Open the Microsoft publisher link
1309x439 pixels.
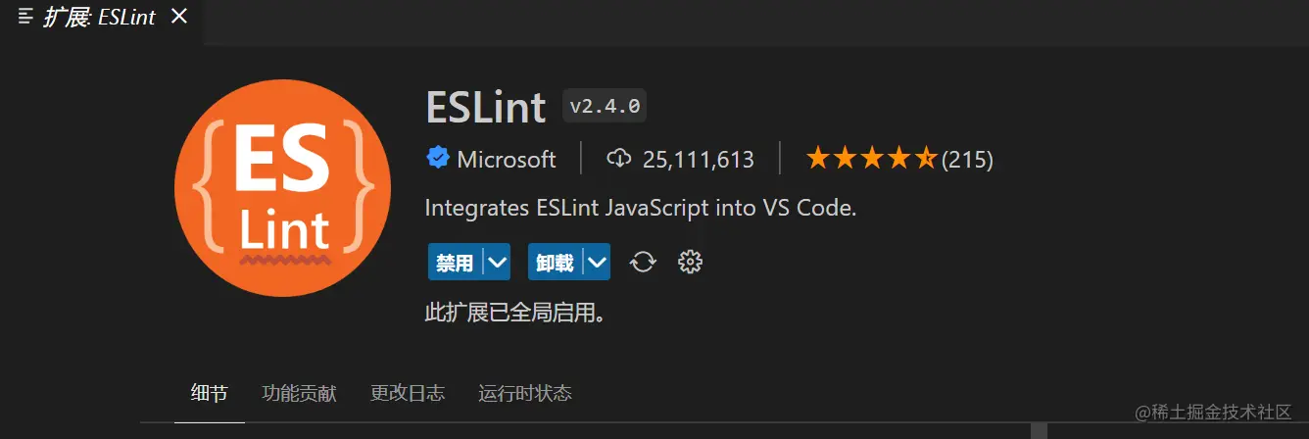pyautogui.click(x=506, y=159)
